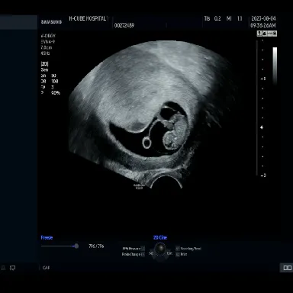
Task: Click the 756 / 756 frame counter
Action: [x=96, y=246]
